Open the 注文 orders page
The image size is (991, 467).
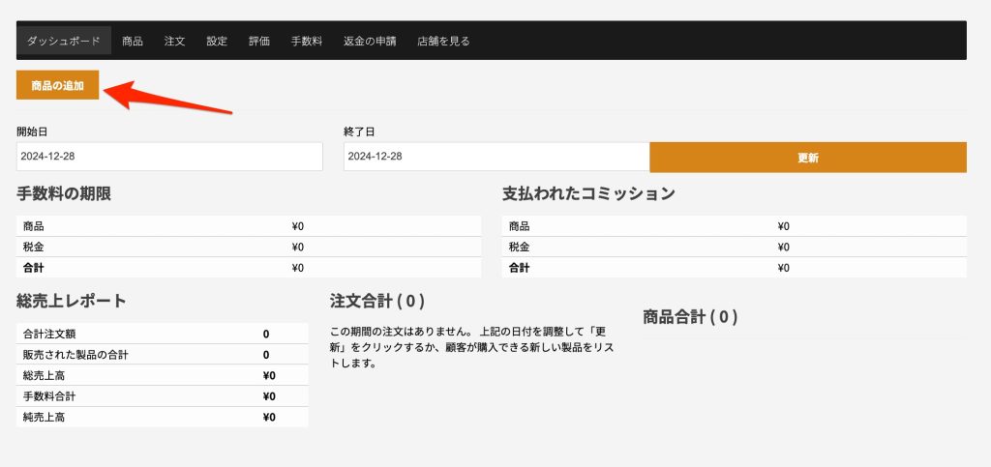(174, 41)
